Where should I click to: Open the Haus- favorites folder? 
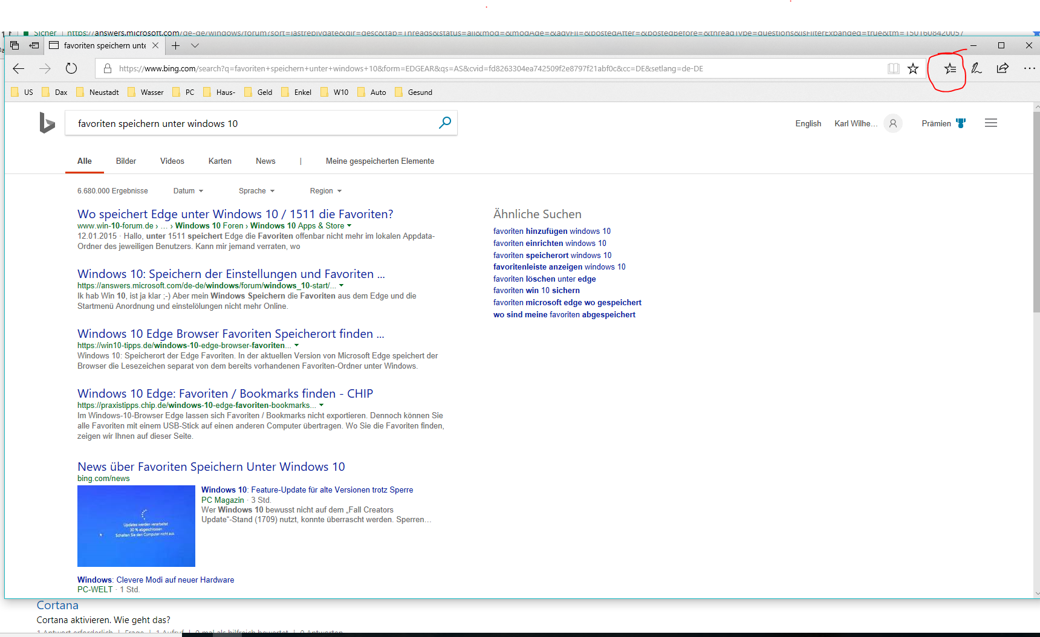click(219, 92)
